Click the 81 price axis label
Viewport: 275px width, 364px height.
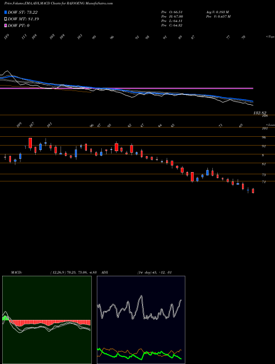[x=263, y=164]
